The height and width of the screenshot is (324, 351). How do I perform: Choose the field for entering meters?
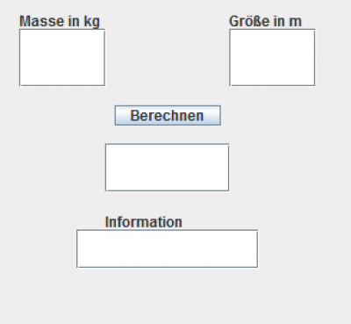(272, 58)
